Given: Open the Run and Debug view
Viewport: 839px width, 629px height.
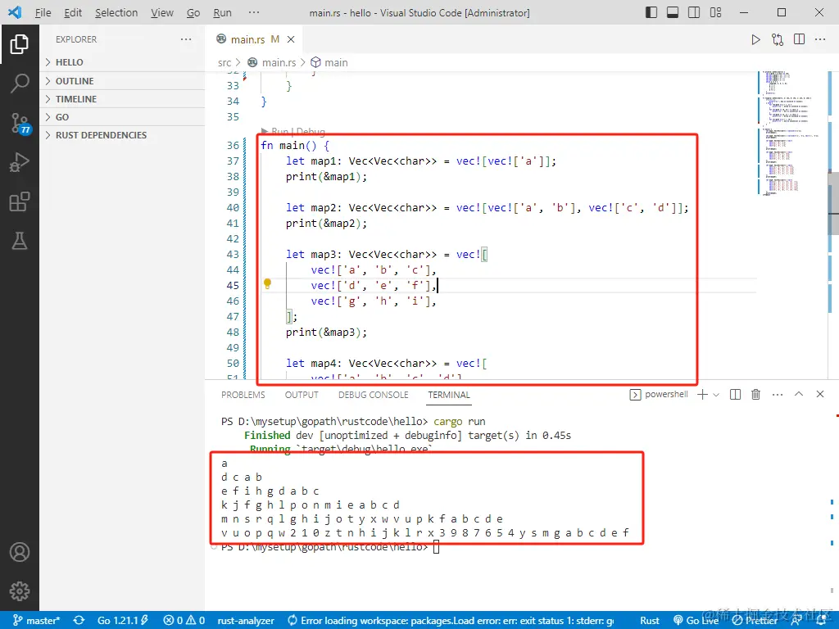Looking at the screenshot, I should 20,163.
